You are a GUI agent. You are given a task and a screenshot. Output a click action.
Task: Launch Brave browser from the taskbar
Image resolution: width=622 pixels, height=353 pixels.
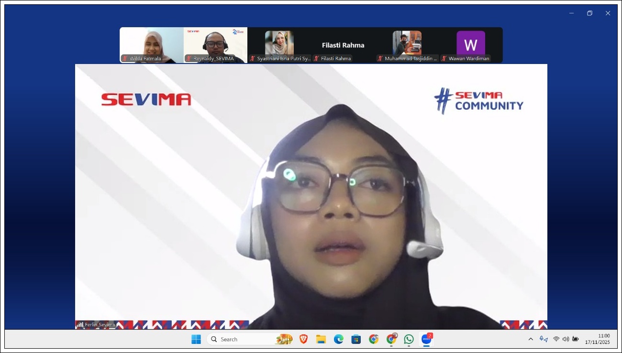tap(303, 339)
